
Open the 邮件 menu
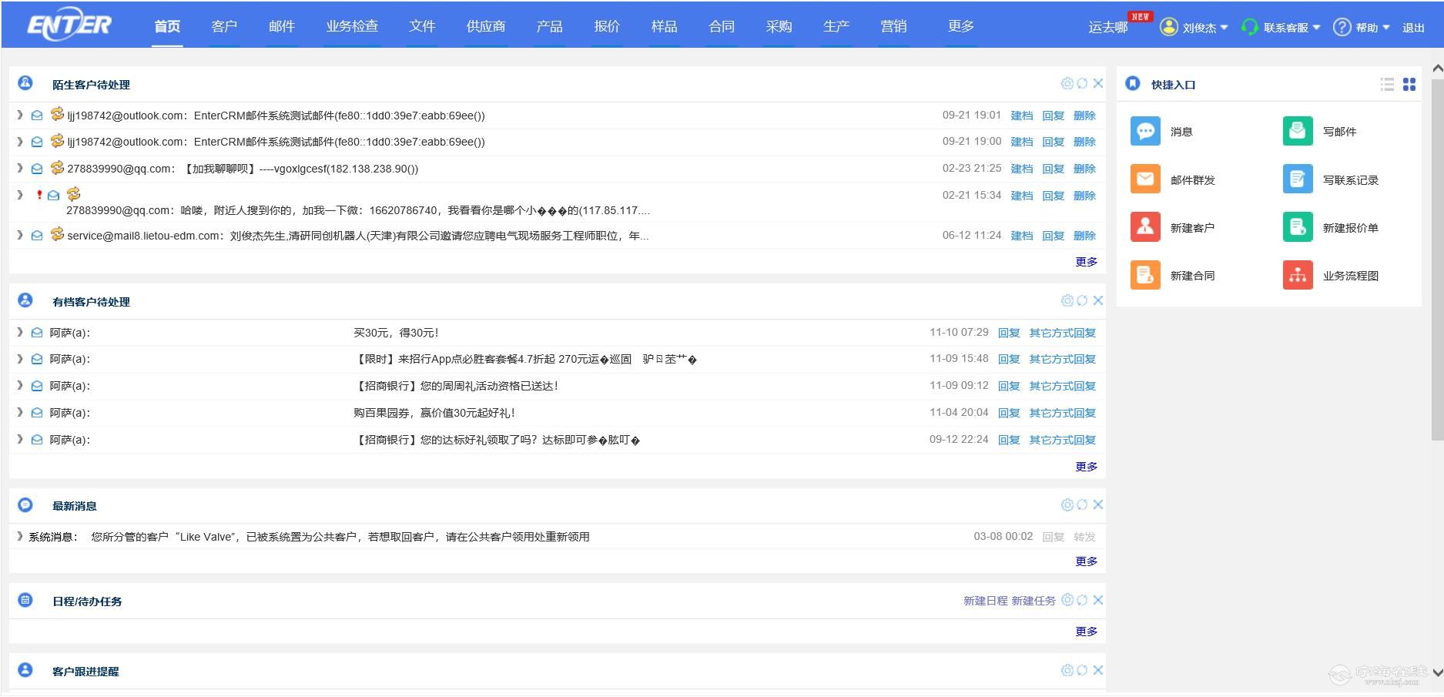(x=282, y=26)
